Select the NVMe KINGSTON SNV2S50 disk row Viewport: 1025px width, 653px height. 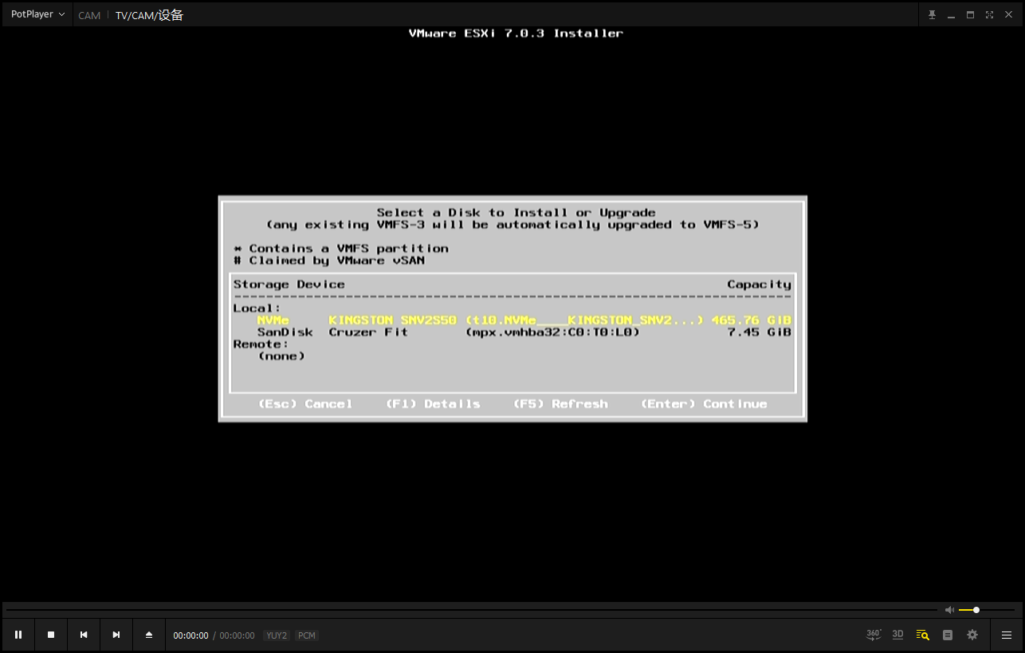pyautogui.click(x=512, y=321)
